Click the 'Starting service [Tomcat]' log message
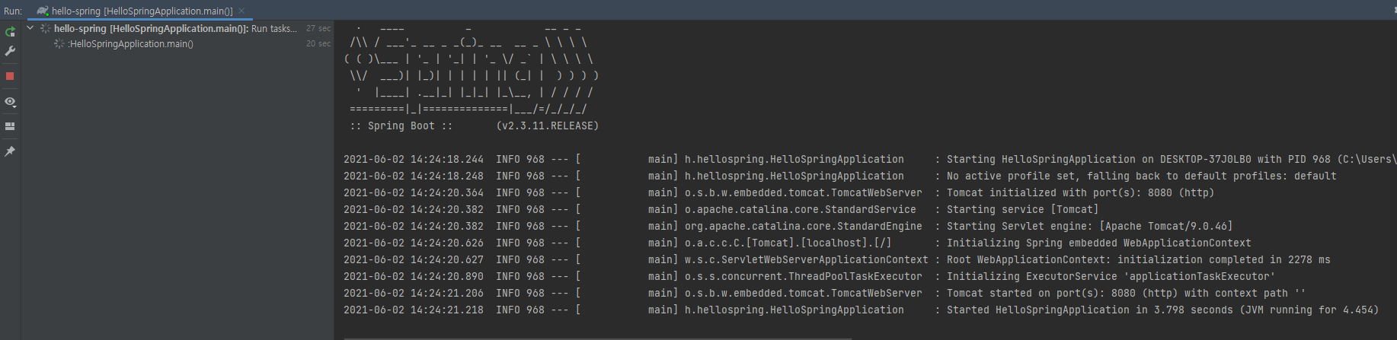 pyautogui.click(x=1023, y=210)
